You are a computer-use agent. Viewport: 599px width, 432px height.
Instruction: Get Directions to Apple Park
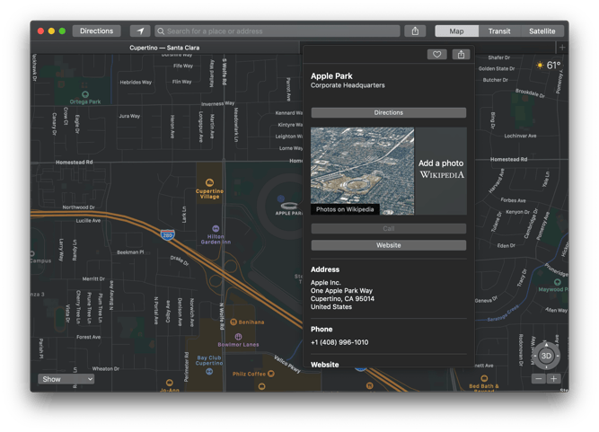[389, 112]
